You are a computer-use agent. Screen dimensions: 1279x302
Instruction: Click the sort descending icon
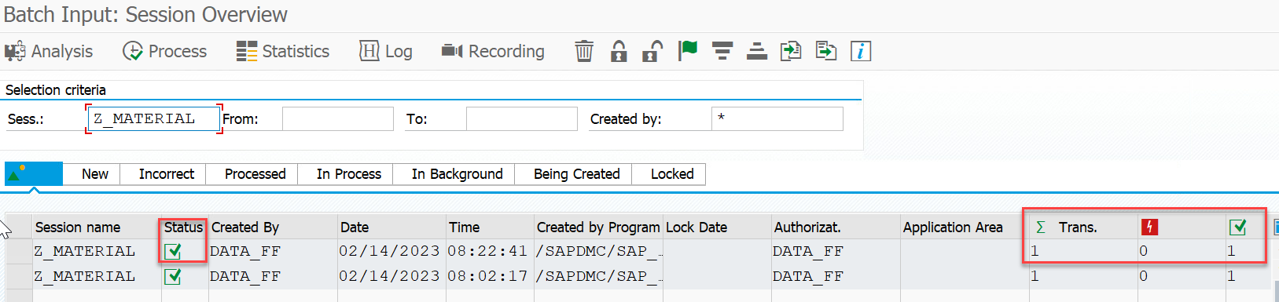(x=722, y=52)
